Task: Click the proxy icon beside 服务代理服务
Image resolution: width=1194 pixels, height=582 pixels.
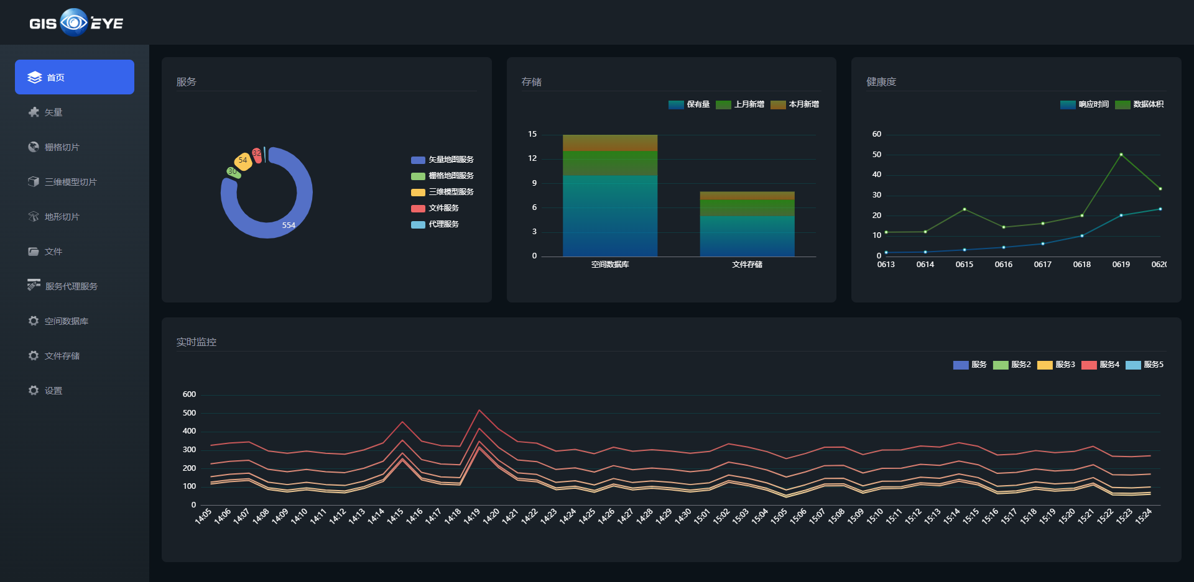Action: pos(34,285)
